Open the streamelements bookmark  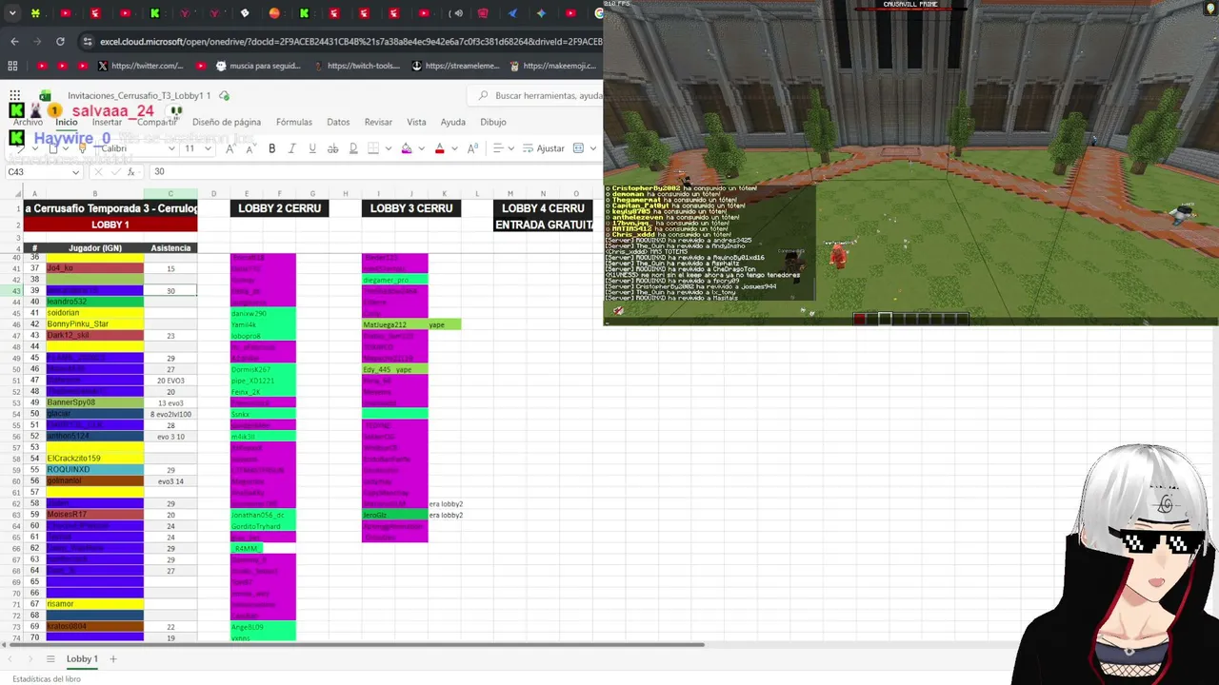coord(455,66)
